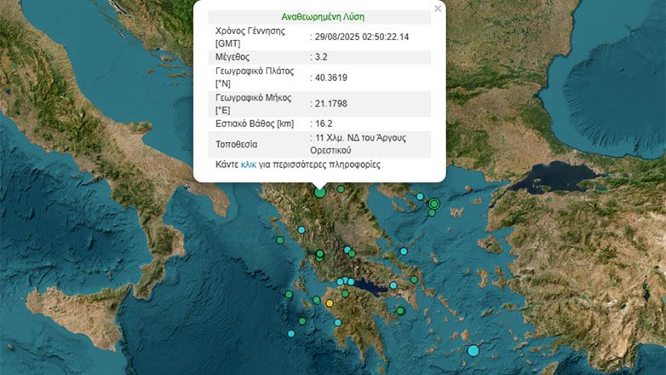Image resolution: width=666 pixels, height=375 pixels.
Task: Select the cyan marker on northern Evia island
Action: (404, 251)
